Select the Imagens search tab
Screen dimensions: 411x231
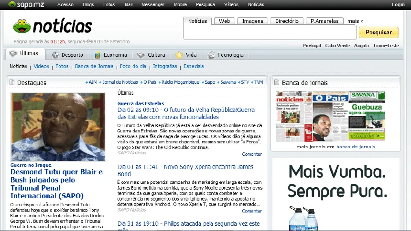pyautogui.click(x=253, y=21)
